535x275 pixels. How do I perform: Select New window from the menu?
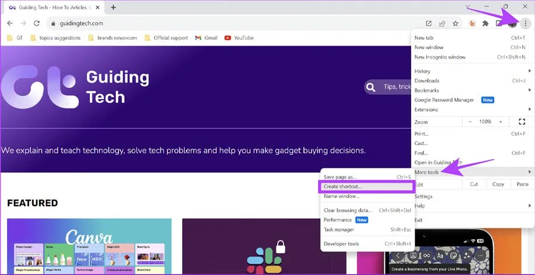(473, 47)
